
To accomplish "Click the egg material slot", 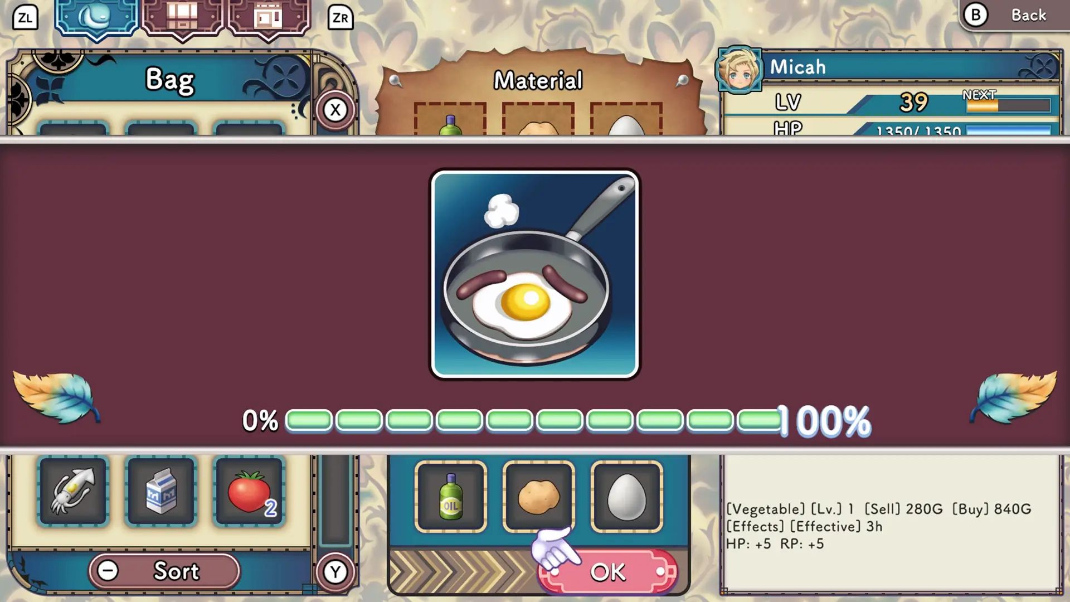I will (626, 496).
